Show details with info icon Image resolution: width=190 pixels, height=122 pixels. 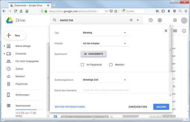point(184,31)
